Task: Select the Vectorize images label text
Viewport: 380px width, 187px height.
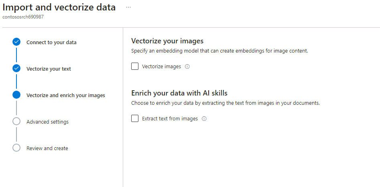Action: (161, 66)
